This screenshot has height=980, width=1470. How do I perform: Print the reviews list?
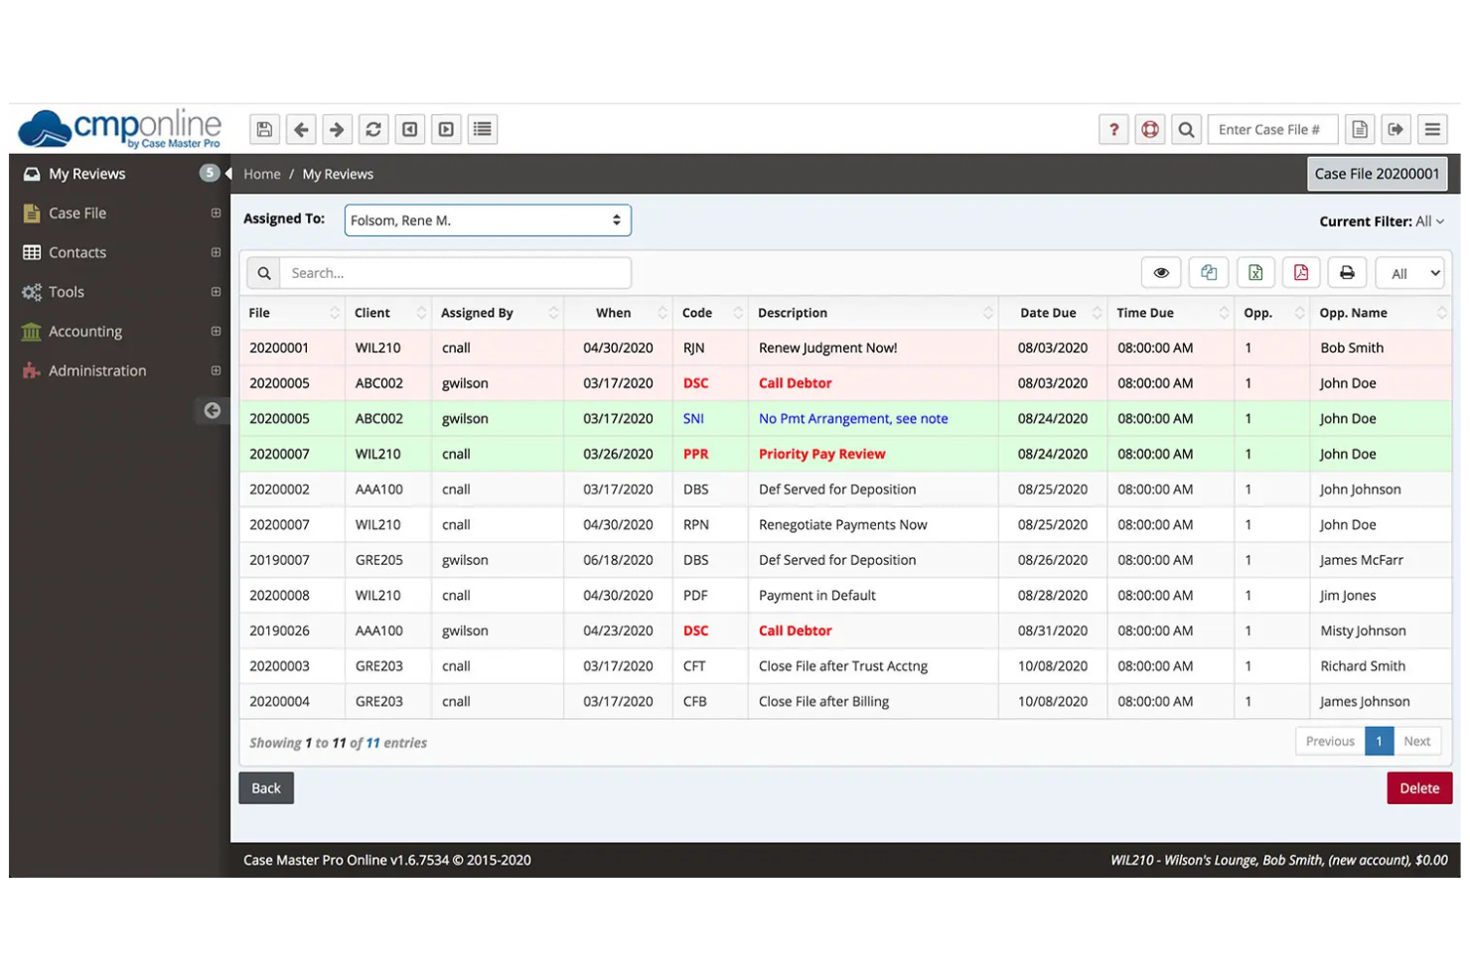click(1347, 272)
